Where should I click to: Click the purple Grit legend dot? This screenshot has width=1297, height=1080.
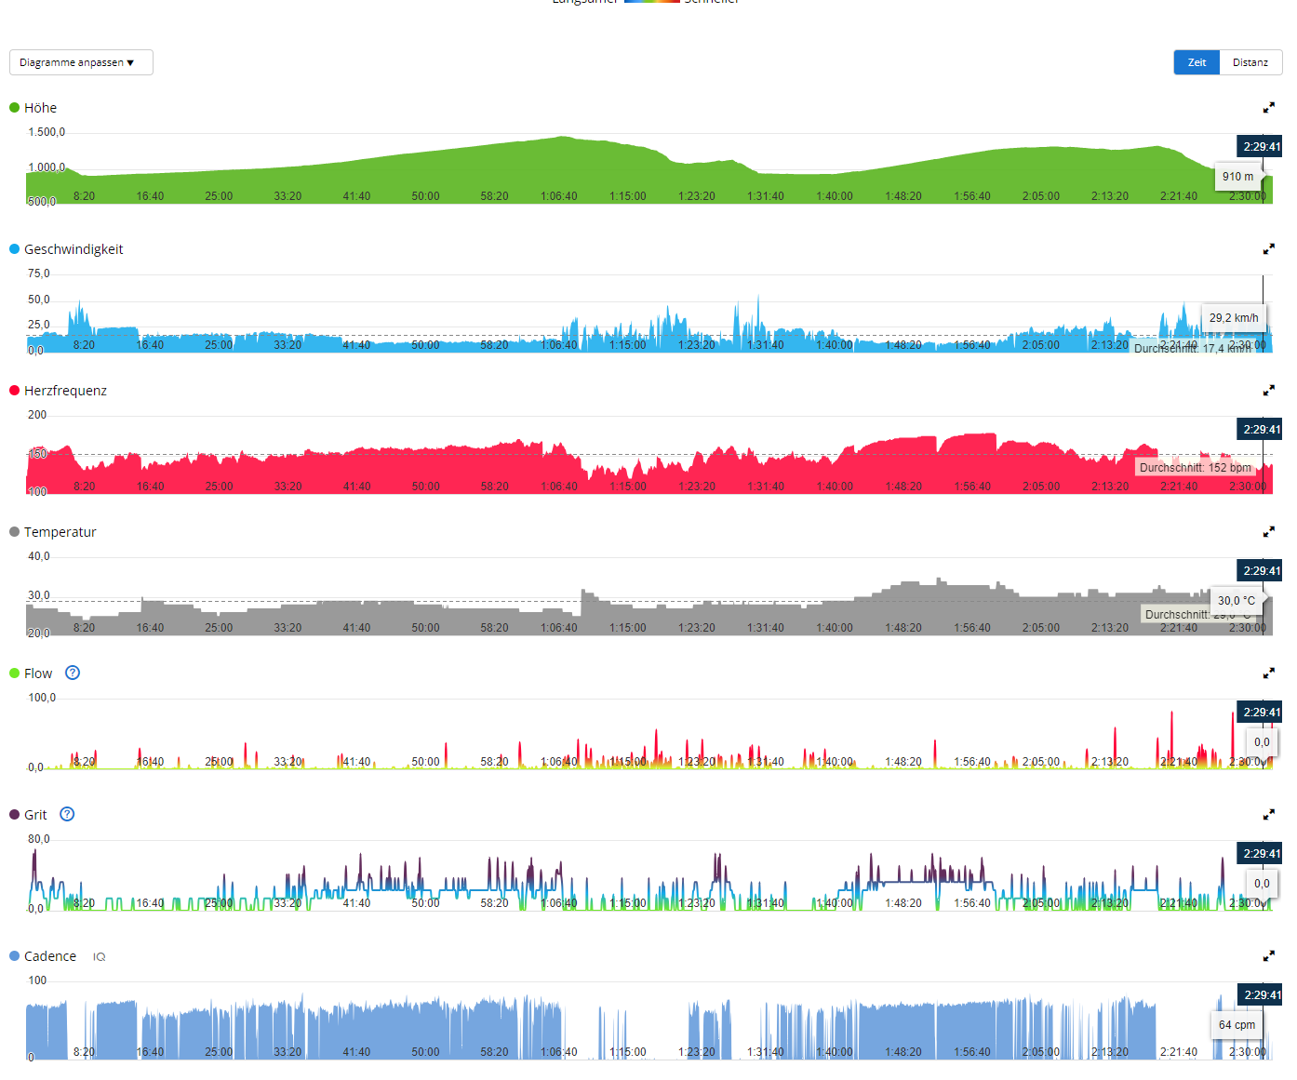click(14, 815)
